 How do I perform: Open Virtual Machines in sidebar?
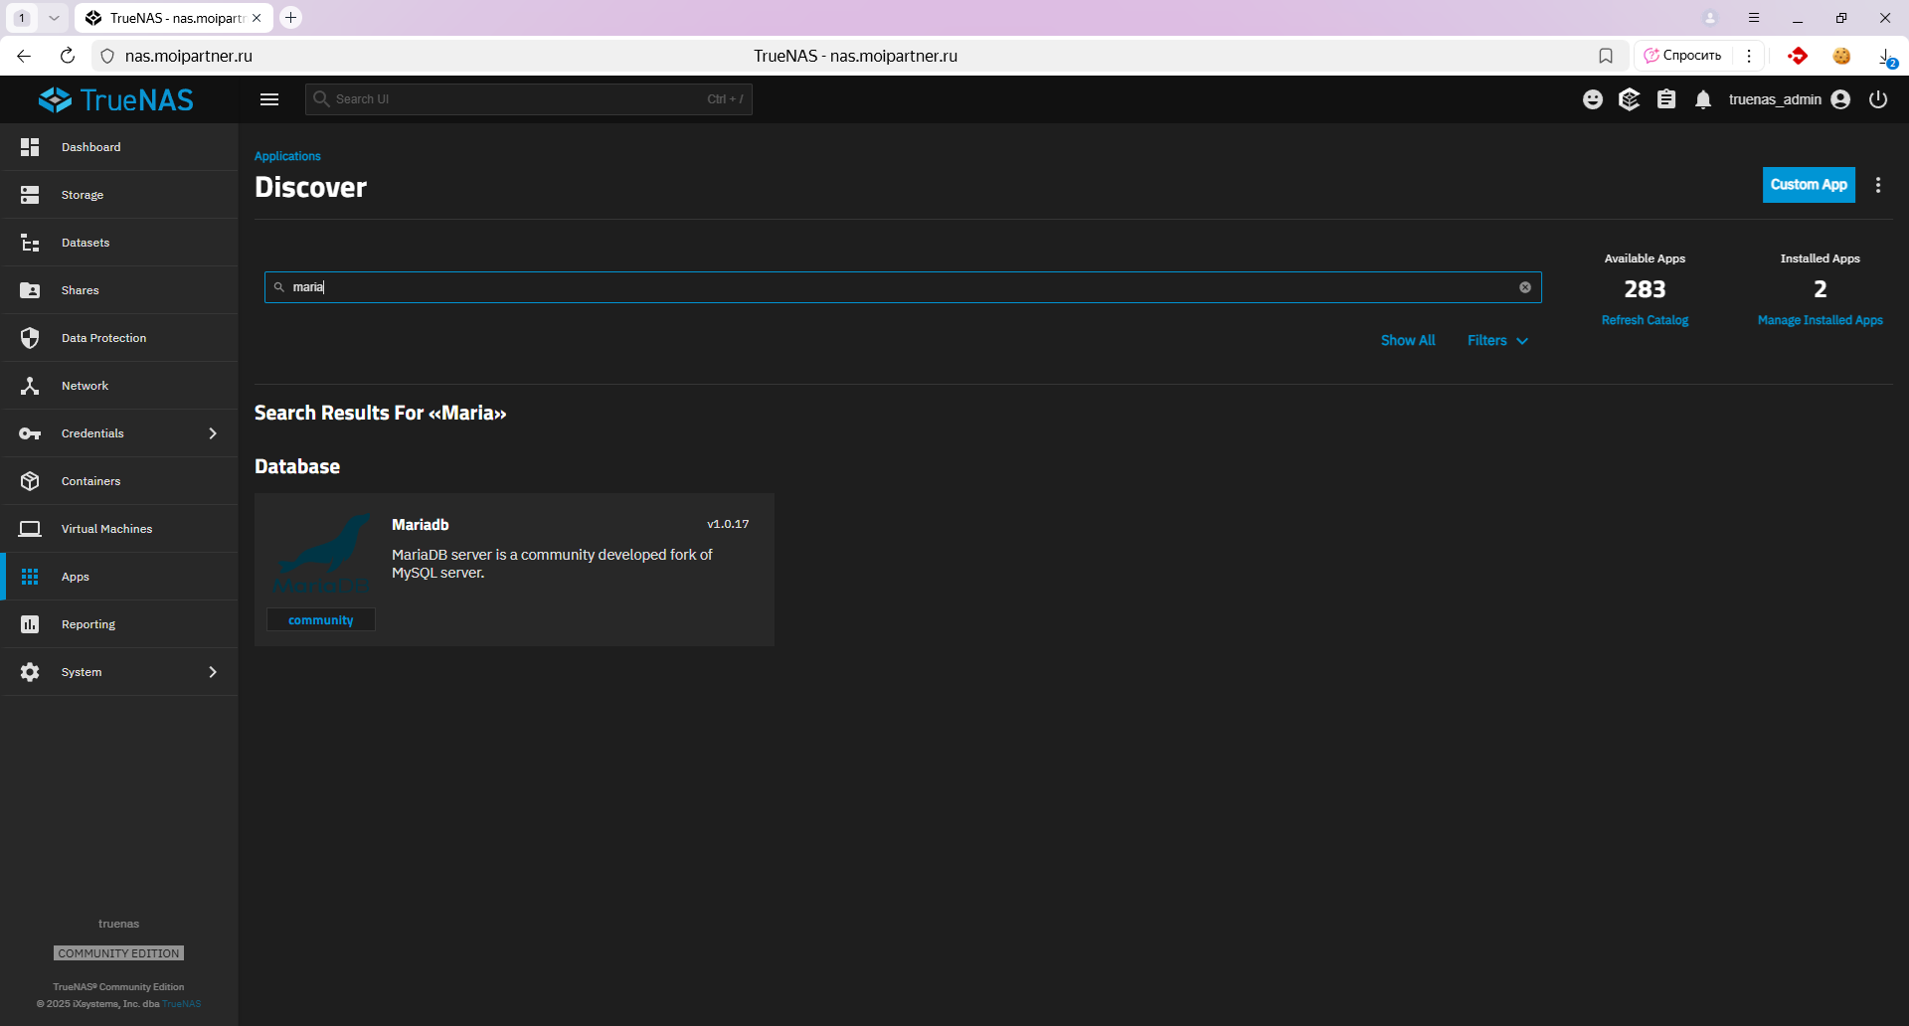[106, 529]
